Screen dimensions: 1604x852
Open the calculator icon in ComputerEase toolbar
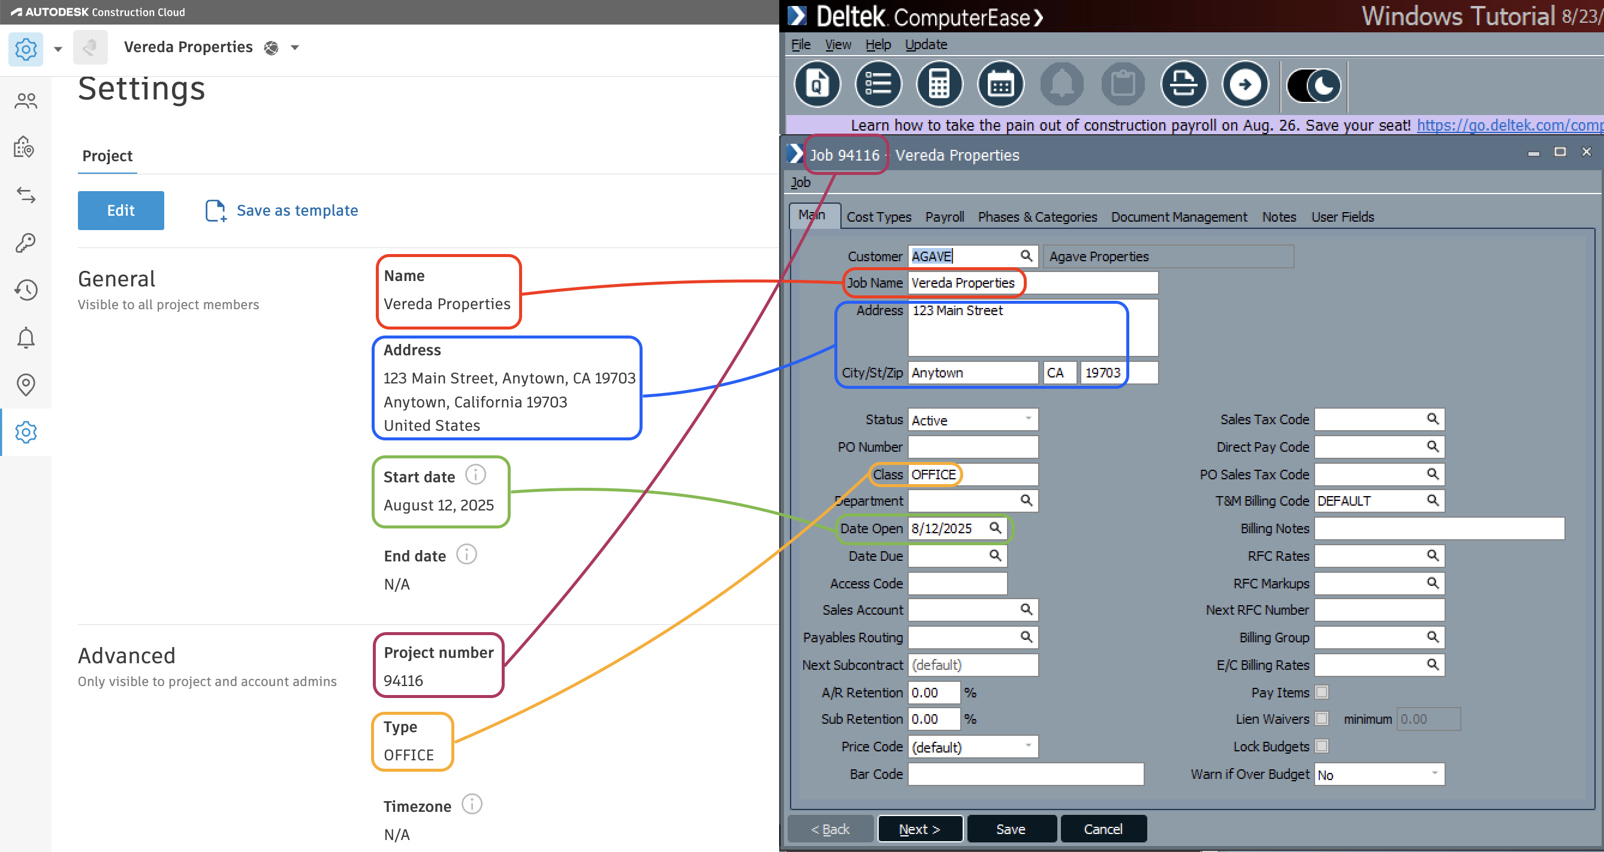click(x=939, y=84)
